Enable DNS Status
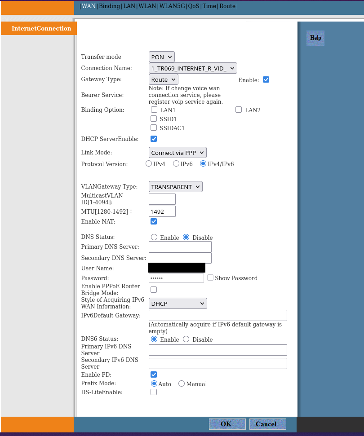Screen dimensions: 364x436 (x=154, y=237)
